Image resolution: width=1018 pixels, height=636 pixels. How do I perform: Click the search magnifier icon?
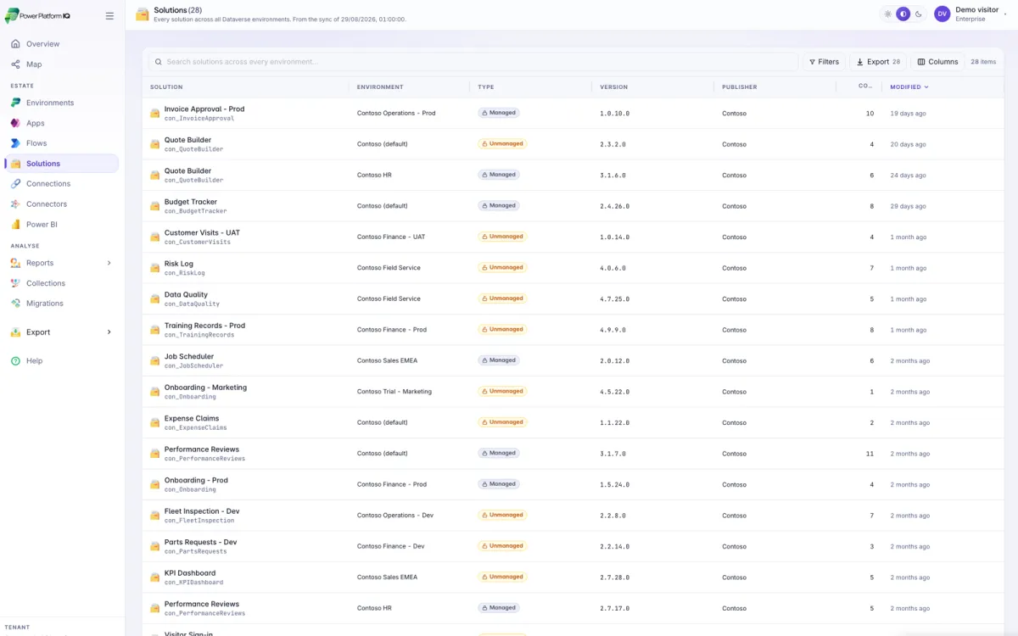click(159, 62)
